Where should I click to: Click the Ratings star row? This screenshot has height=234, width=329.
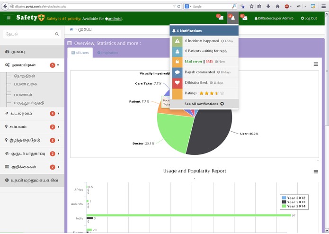[x=212, y=93]
